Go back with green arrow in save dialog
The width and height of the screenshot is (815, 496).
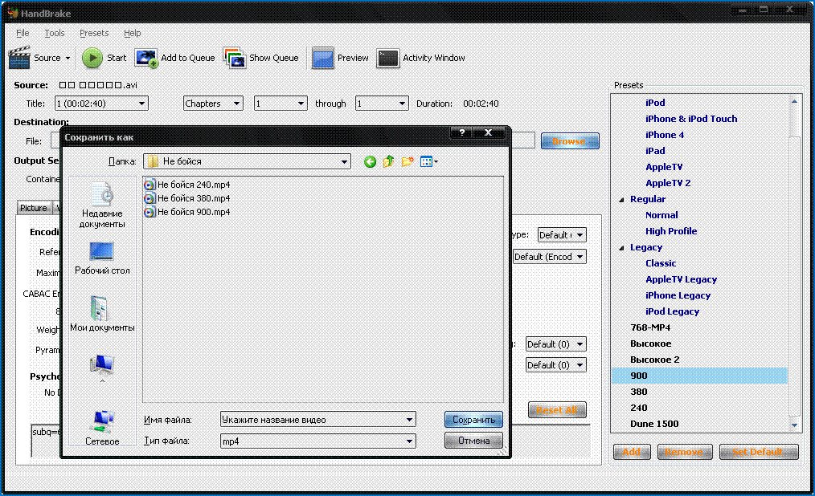pyautogui.click(x=370, y=162)
